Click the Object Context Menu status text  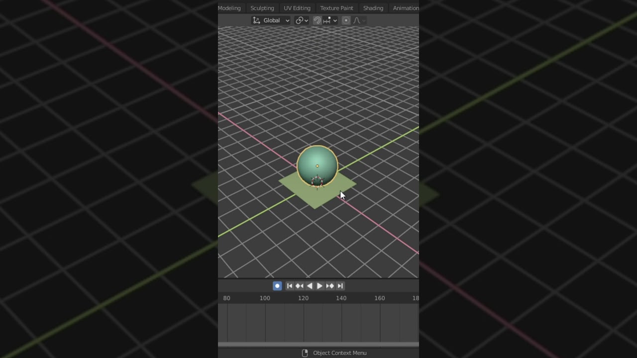click(340, 353)
